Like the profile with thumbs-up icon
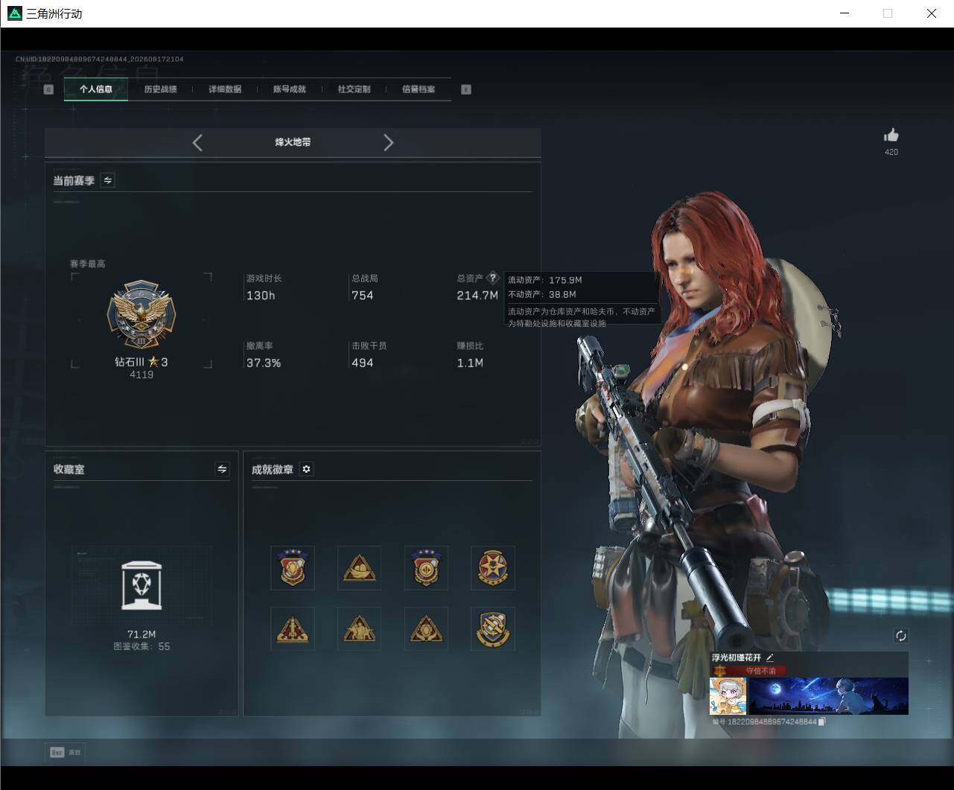This screenshot has width=954, height=790. [x=891, y=135]
